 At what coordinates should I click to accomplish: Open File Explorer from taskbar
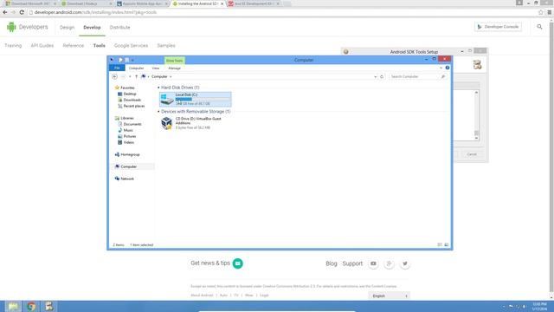pyautogui.click(x=13, y=306)
